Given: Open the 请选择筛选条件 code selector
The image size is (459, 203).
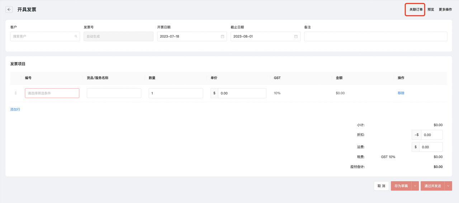Looking at the screenshot, I should [52, 93].
